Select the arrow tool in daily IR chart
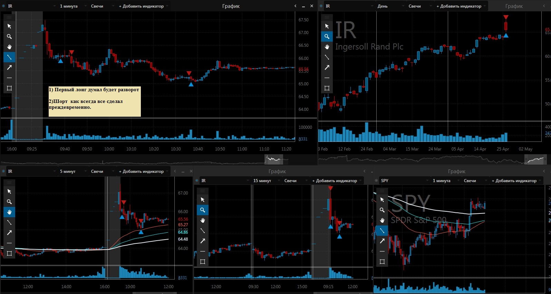 pyautogui.click(x=327, y=67)
